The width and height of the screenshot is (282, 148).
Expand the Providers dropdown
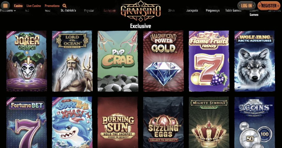coord(8,10)
